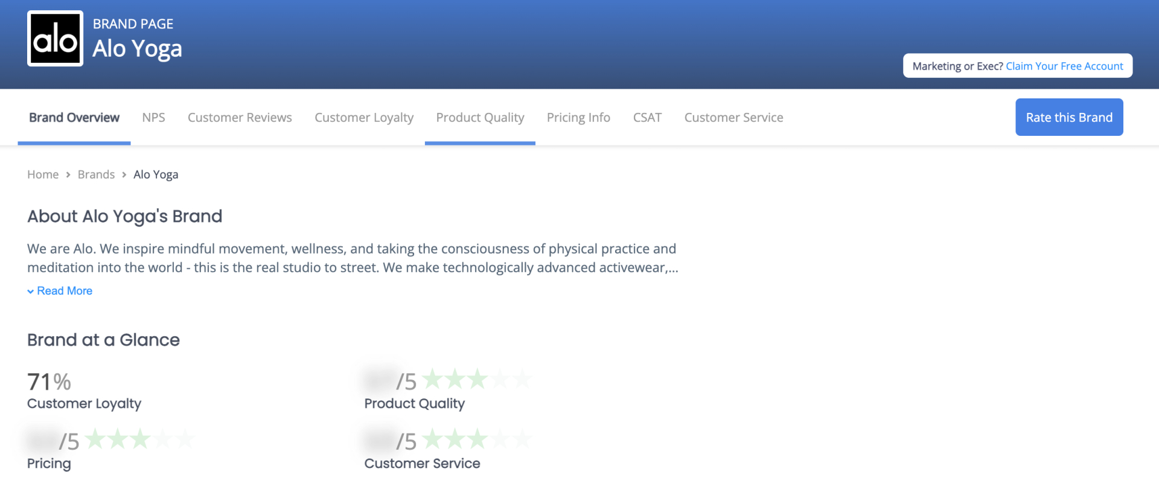Expand the Read More description
The image size is (1159, 489).
coord(65,290)
